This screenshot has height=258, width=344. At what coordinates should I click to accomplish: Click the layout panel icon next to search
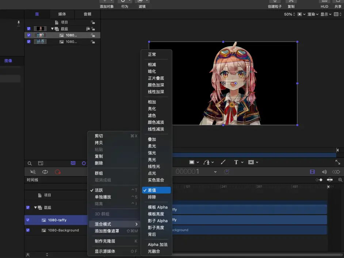point(41,163)
